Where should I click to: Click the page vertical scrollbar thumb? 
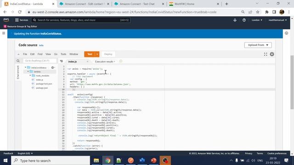point(292,82)
